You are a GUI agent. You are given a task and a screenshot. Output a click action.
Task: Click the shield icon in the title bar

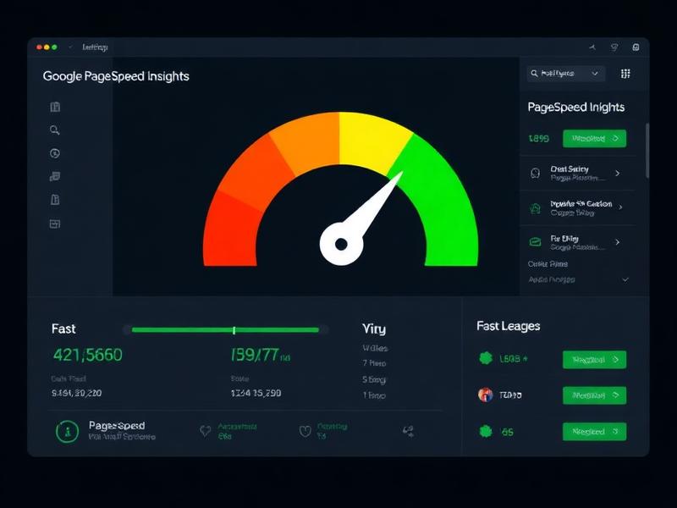point(614,47)
